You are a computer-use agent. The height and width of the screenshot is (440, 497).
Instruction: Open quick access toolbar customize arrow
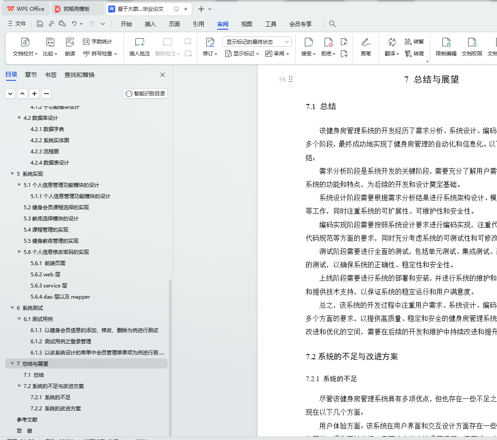(103, 24)
